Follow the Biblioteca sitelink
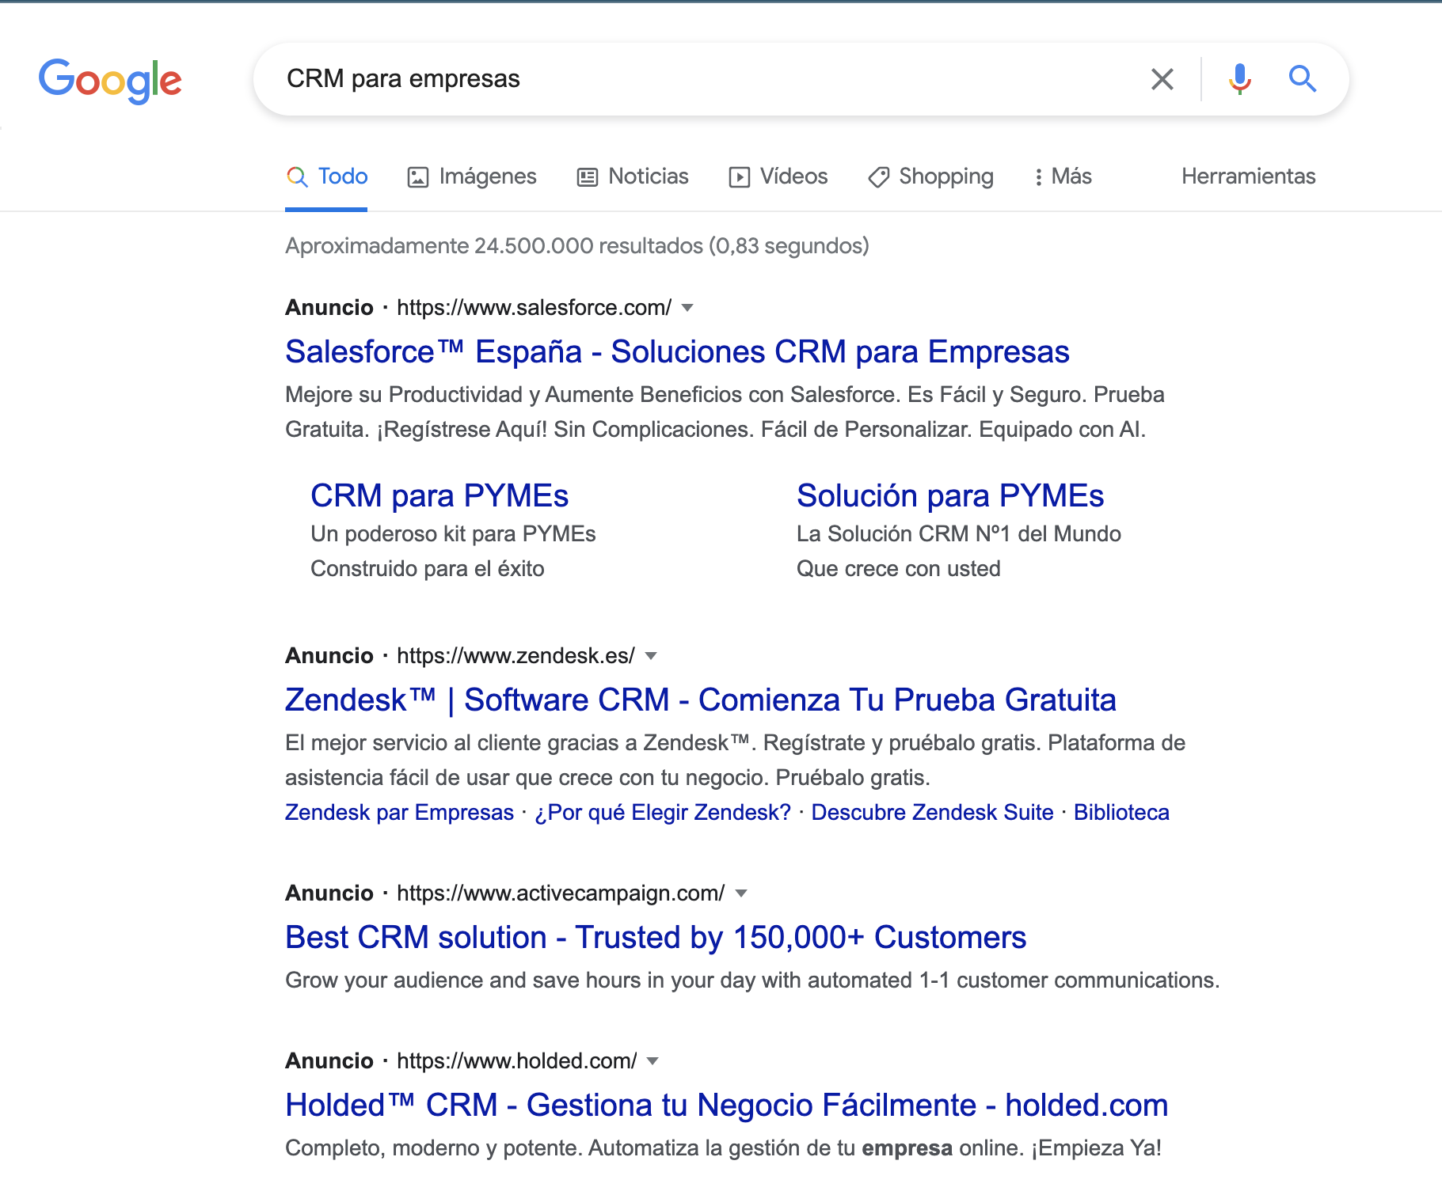Screen dimensions: 1442x1191 (x=1121, y=813)
